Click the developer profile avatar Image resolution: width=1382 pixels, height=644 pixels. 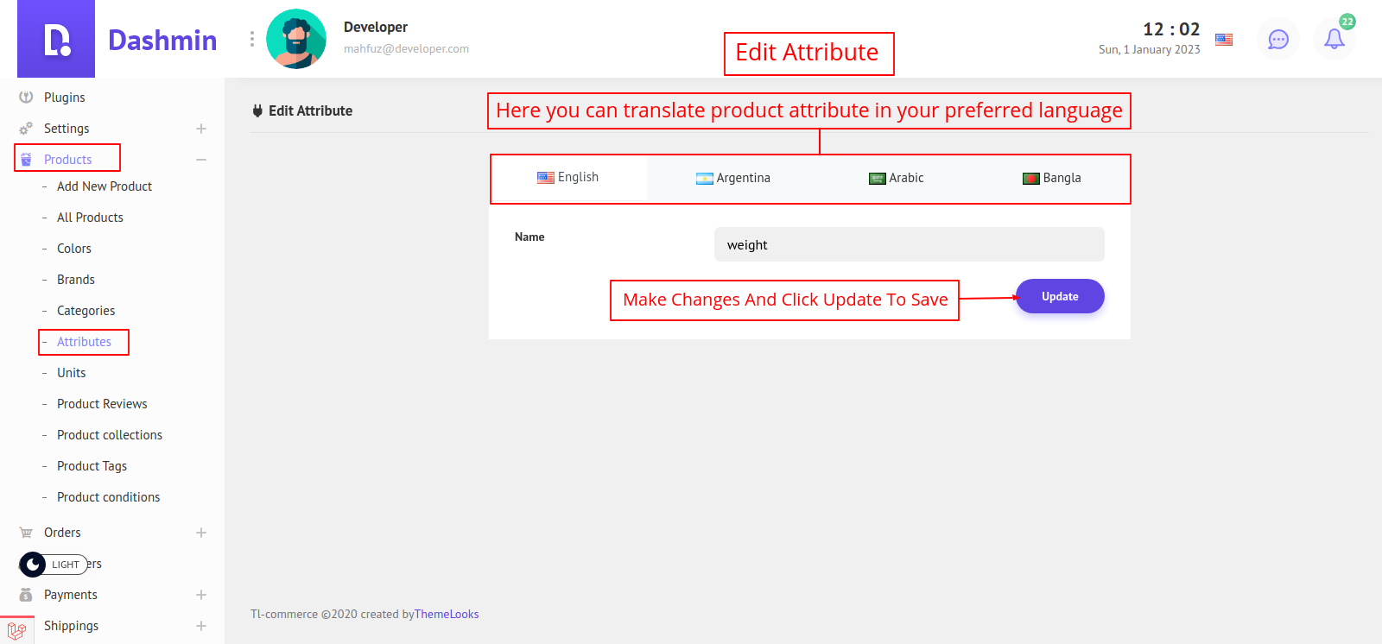[x=296, y=39]
